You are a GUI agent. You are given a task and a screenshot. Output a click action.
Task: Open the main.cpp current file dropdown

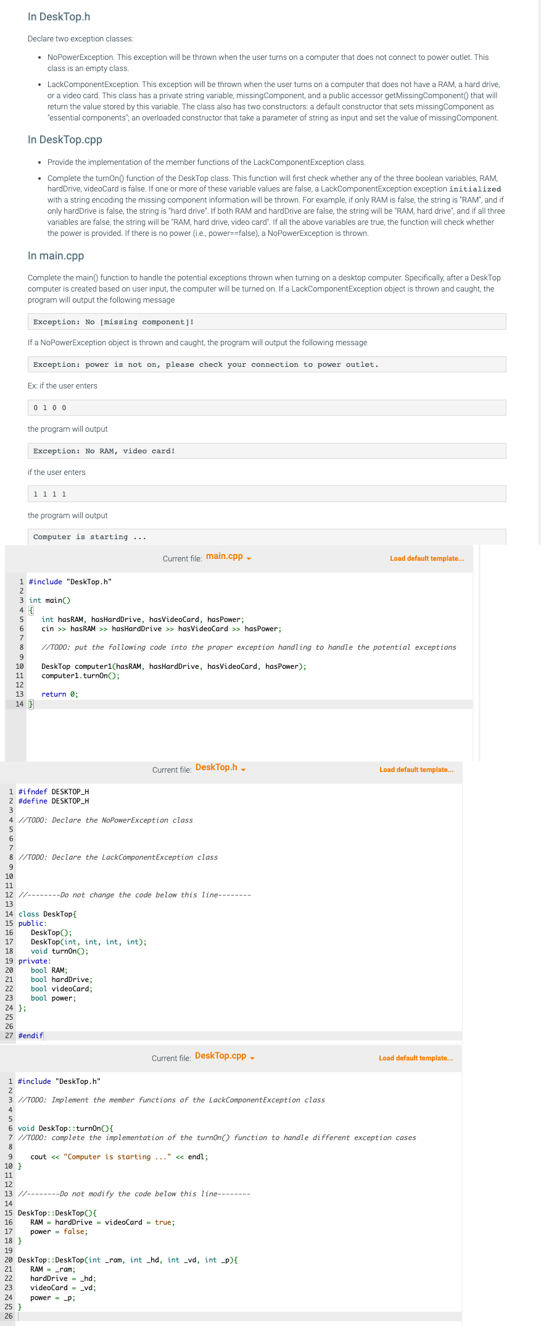pyautogui.click(x=228, y=556)
